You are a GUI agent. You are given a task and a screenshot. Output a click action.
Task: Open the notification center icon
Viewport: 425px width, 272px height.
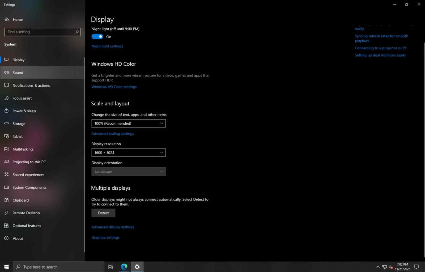click(416, 267)
